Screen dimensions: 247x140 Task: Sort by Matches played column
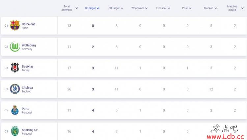(x=235, y=8)
